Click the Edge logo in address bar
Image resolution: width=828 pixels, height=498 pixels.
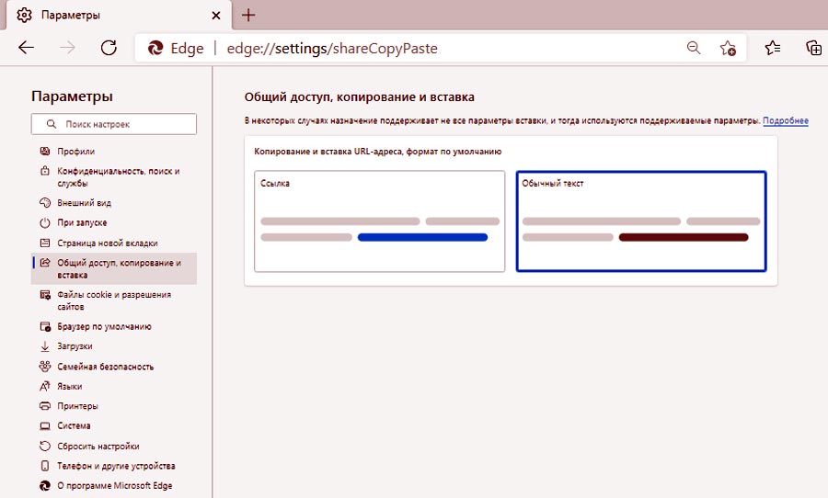[x=155, y=48]
